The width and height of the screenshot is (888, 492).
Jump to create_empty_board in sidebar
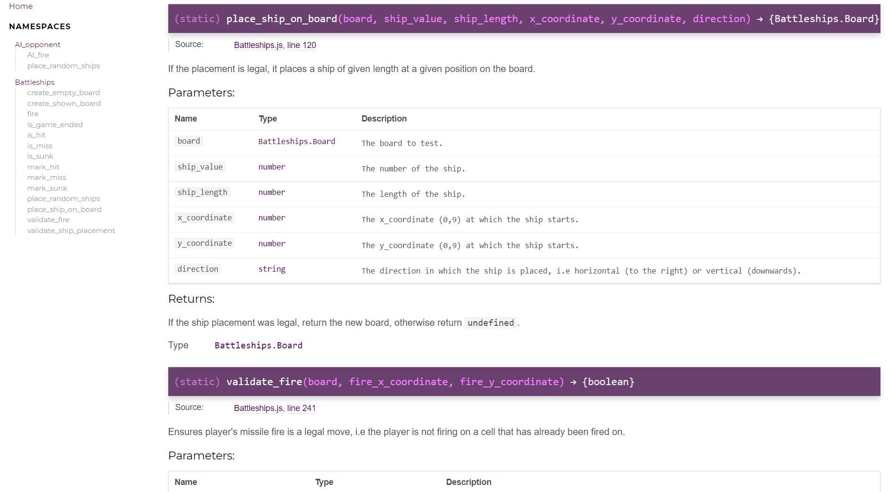coord(64,93)
